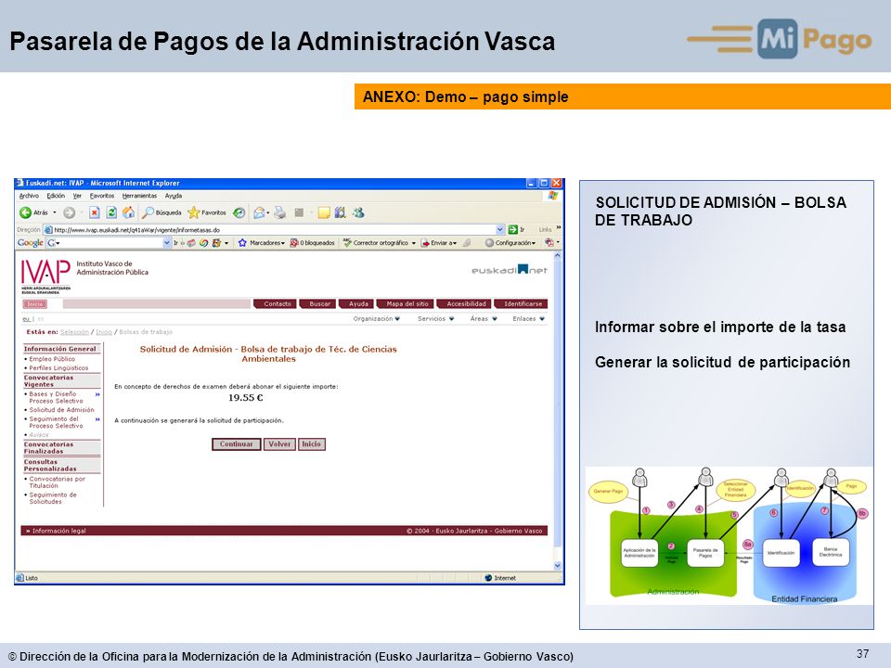Expand the Enlaces menu

click(528, 318)
